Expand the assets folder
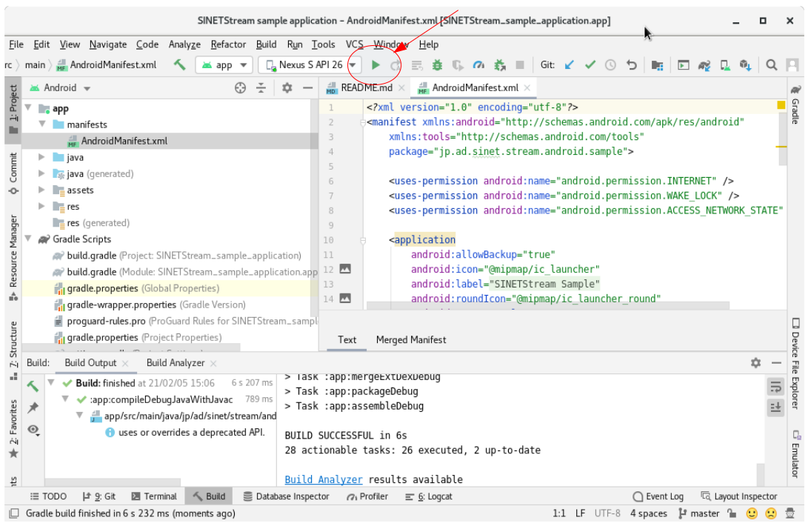 pos(42,190)
